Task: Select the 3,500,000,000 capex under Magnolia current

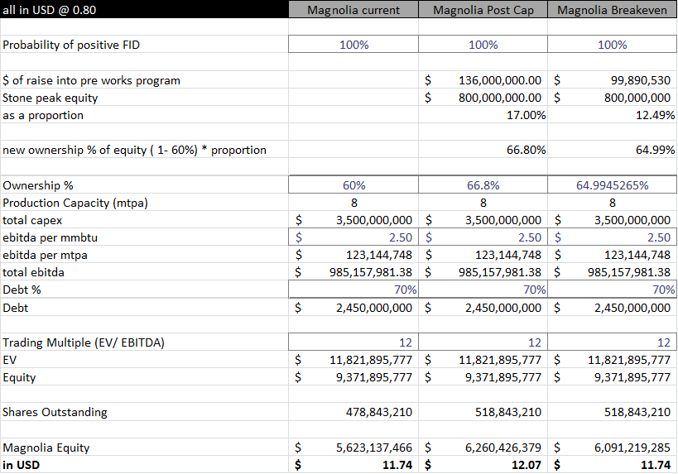Action: tap(353, 220)
